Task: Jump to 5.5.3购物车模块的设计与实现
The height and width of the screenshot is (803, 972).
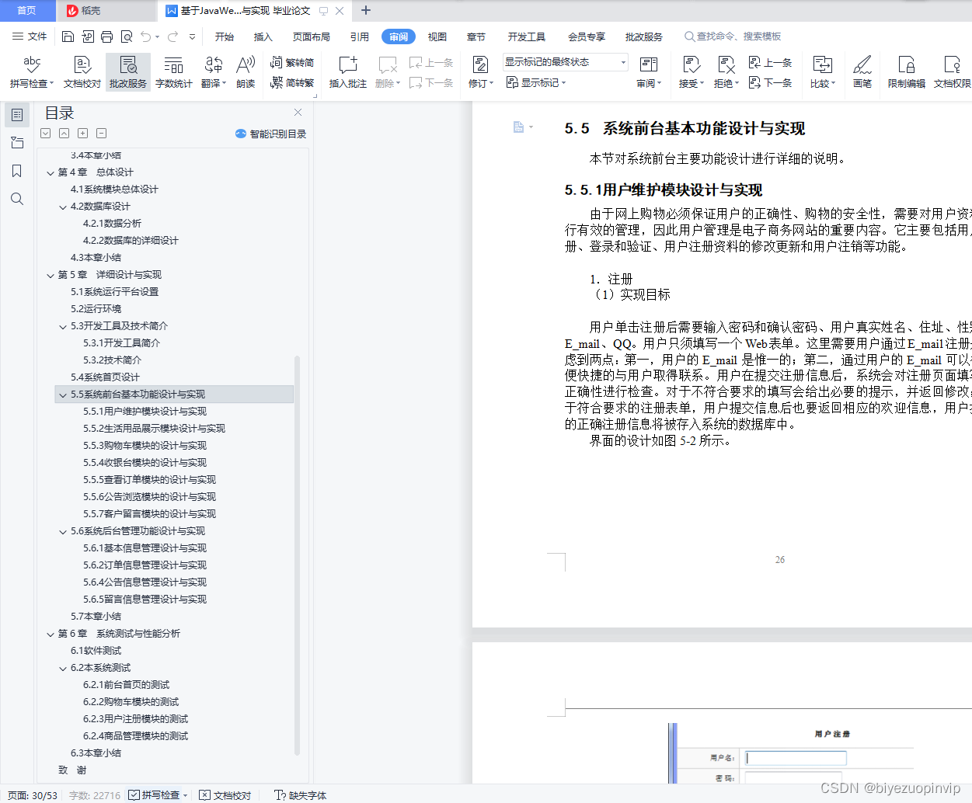Action: [x=145, y=446]
